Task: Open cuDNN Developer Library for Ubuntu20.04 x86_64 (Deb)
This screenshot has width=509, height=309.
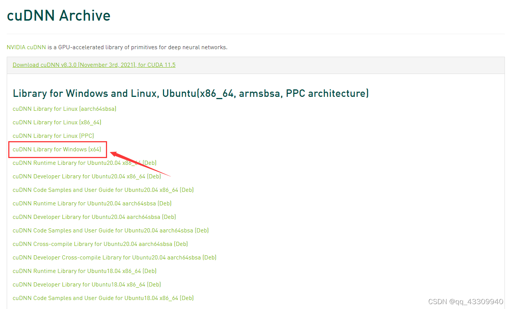Action: [x=87, y=176]
